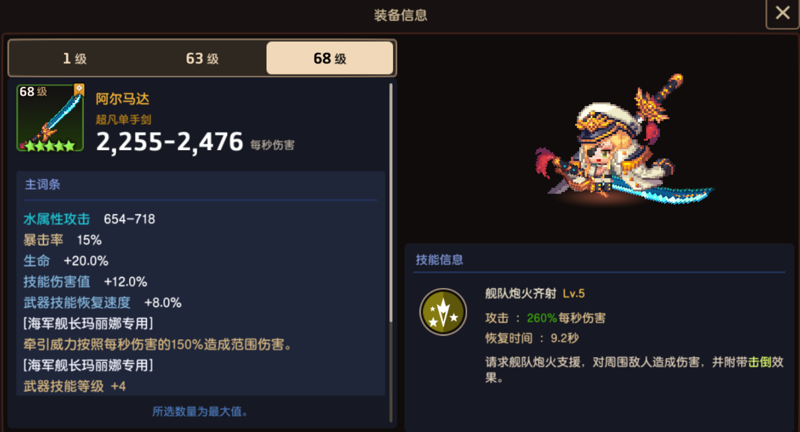The height and width of the screenshot is (432, 800).
Task: Click the 技能信息 section header
Action: coord(439,260)
